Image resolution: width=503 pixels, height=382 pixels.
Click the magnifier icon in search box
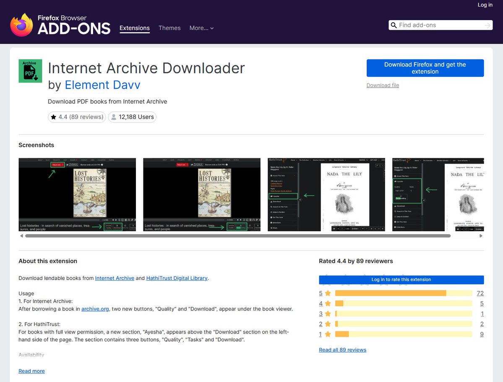[394, 25]
